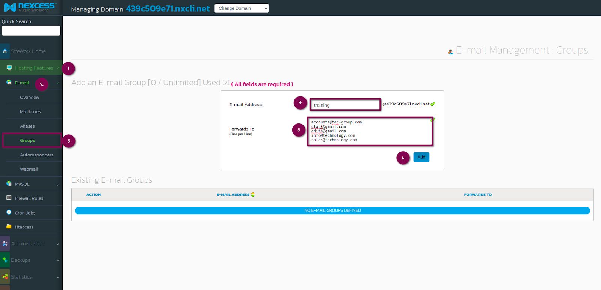Collapse the E-mail submenu arrow
This screenshot has height=290, width=601.
pyautogui.click(x=58, y=83)
